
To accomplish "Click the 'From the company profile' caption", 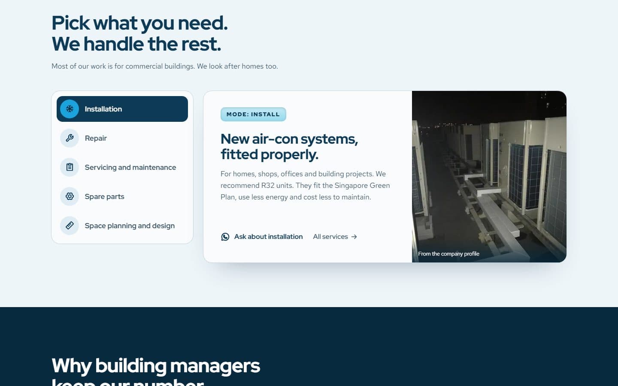I will point(448,254).
